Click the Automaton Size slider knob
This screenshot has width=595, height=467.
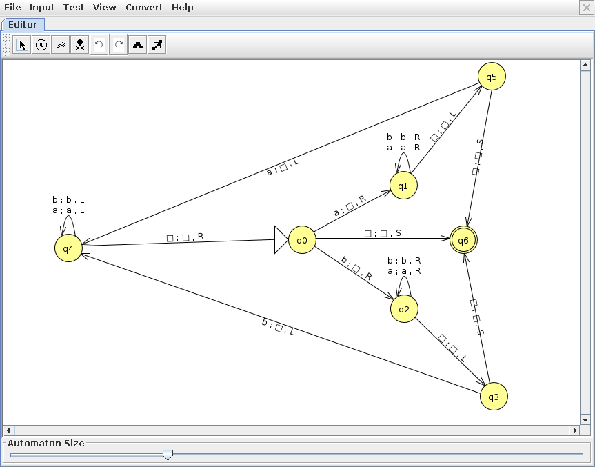167,455
